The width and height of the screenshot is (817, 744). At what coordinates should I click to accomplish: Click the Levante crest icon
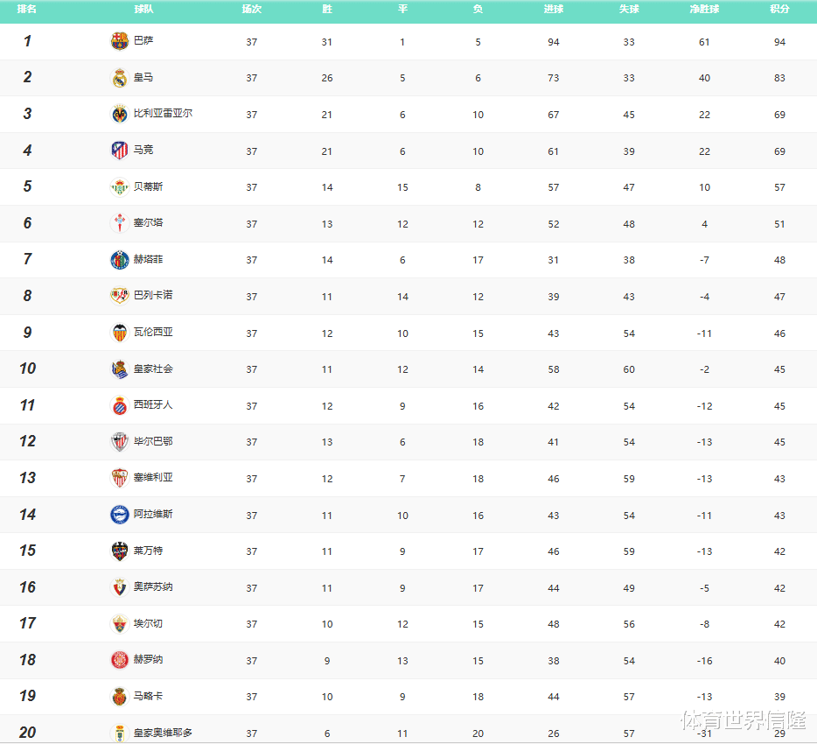click(x=119, y=551)
